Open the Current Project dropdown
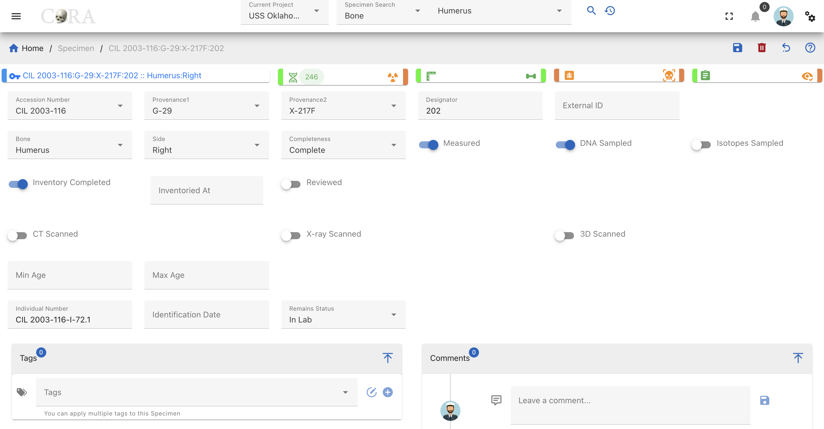Image resolution: width=824 pixels, height=429 pixels. pyautogui.click(x=284, y=12)
